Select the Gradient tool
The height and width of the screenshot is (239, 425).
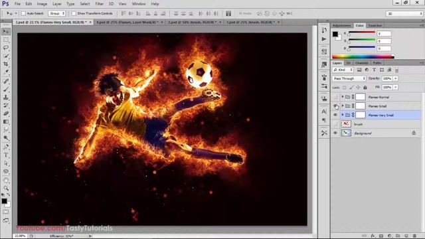(6, 121)
